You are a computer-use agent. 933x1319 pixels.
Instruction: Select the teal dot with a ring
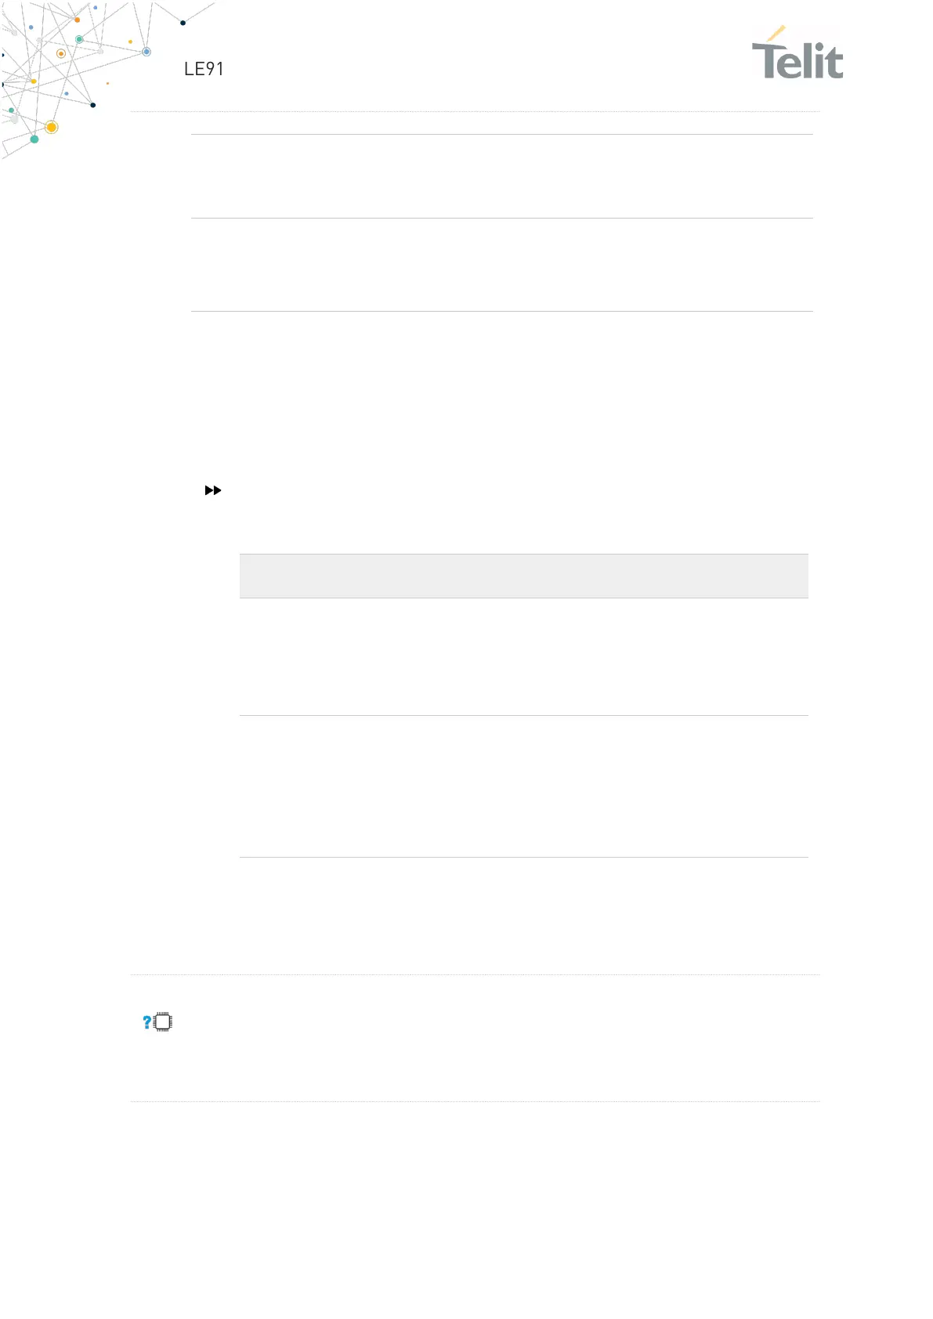coord(79,39)
